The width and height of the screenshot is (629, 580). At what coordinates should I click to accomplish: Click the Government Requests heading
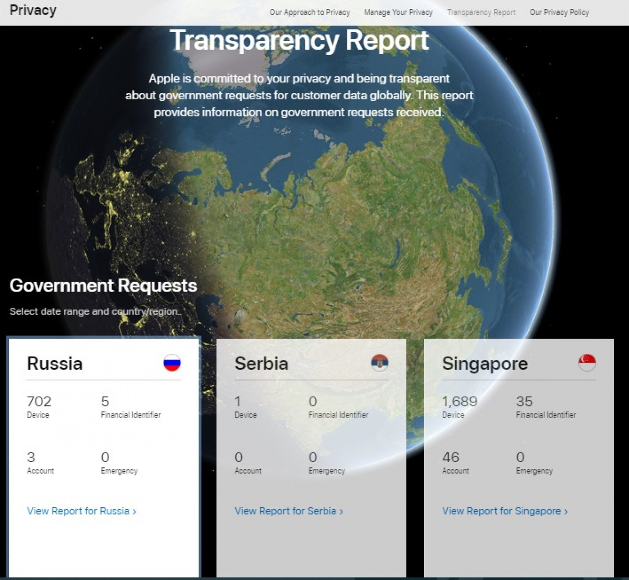(103, 286)
